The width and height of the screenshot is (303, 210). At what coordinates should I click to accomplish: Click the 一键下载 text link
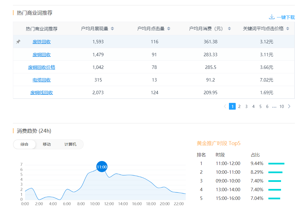pyautogui.click(x=286, y=17)
